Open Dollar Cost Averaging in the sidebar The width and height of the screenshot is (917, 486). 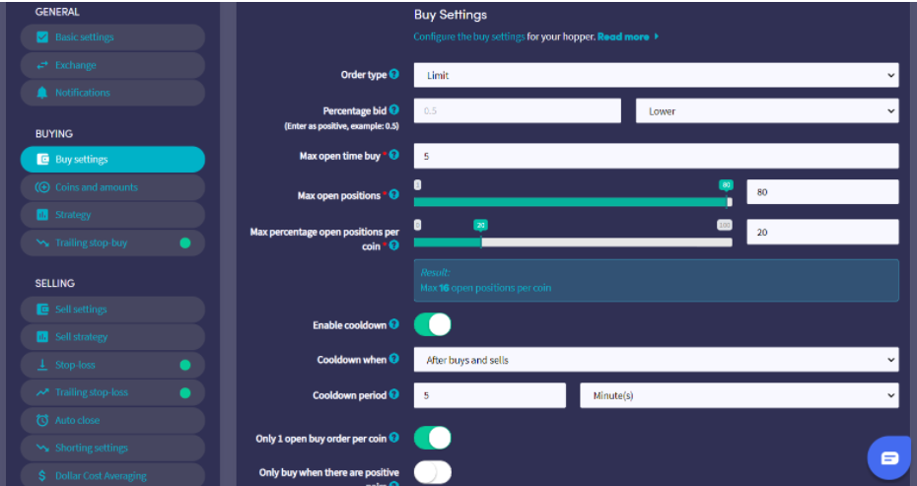[101, 475]
